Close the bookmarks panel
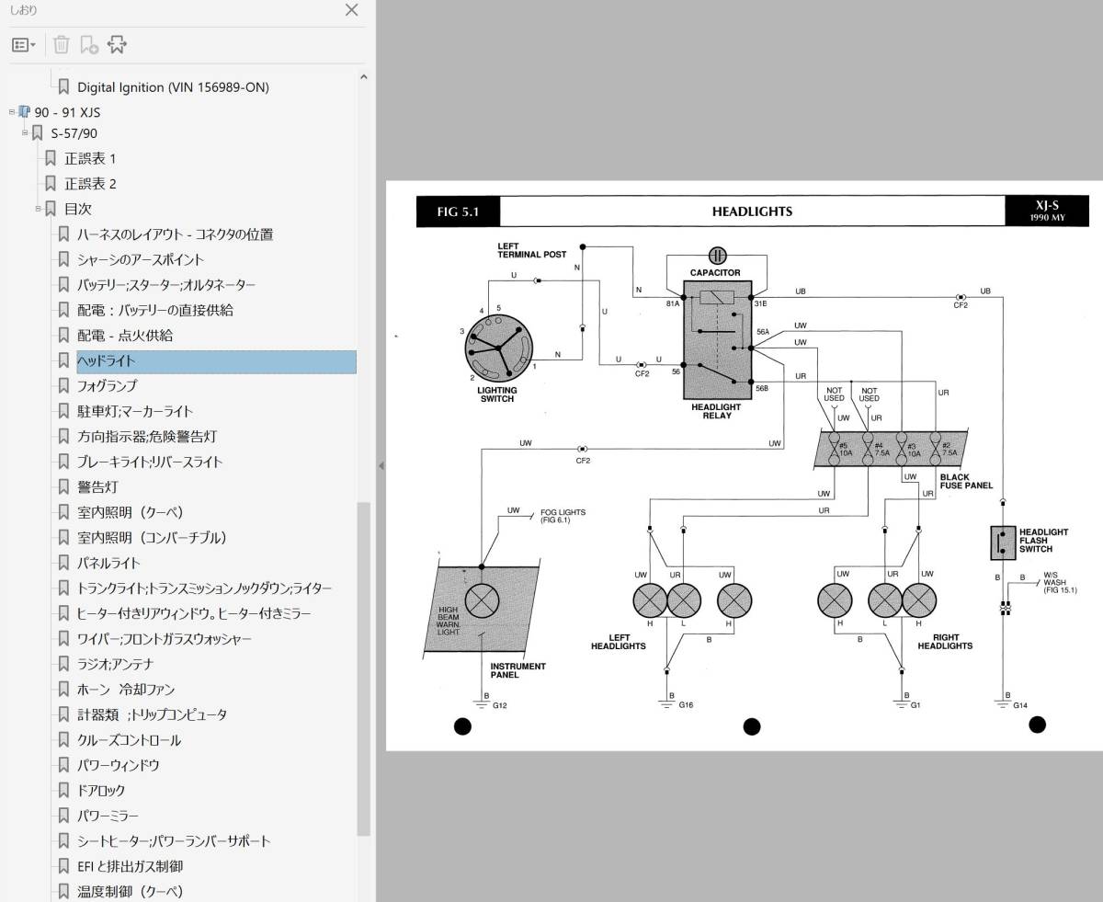This screenshot has height=902, width=1103. (351, 11)
